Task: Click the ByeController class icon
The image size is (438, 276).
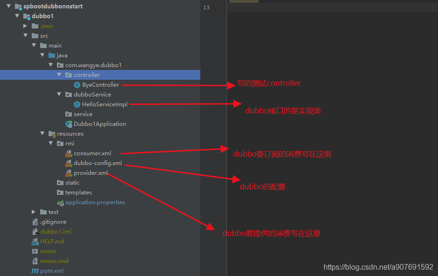Action: (77, 85)
